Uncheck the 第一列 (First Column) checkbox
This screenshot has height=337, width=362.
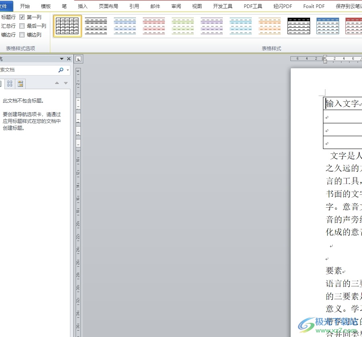(x=22, y=17)
